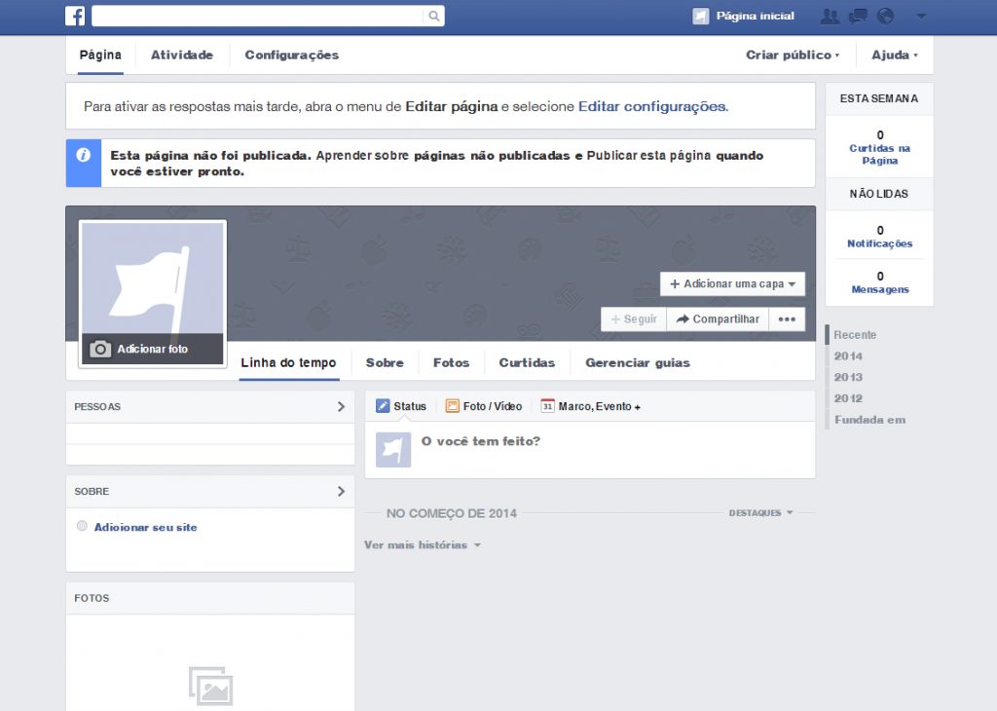Screen dimensions: 997x711
Task: Click the Página inicial flag icon
Action: pos(700,16)
